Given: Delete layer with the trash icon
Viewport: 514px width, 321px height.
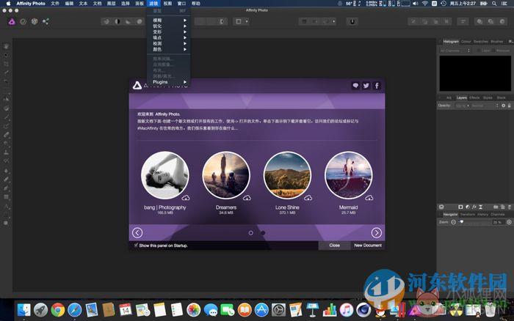Looking at the screenshot, I should pyautogui.click(x=509, y=207).
